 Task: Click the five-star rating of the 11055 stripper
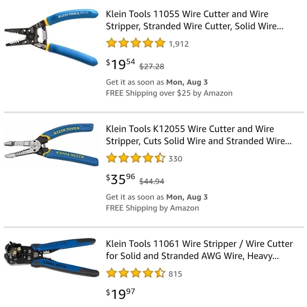[136, 43]
